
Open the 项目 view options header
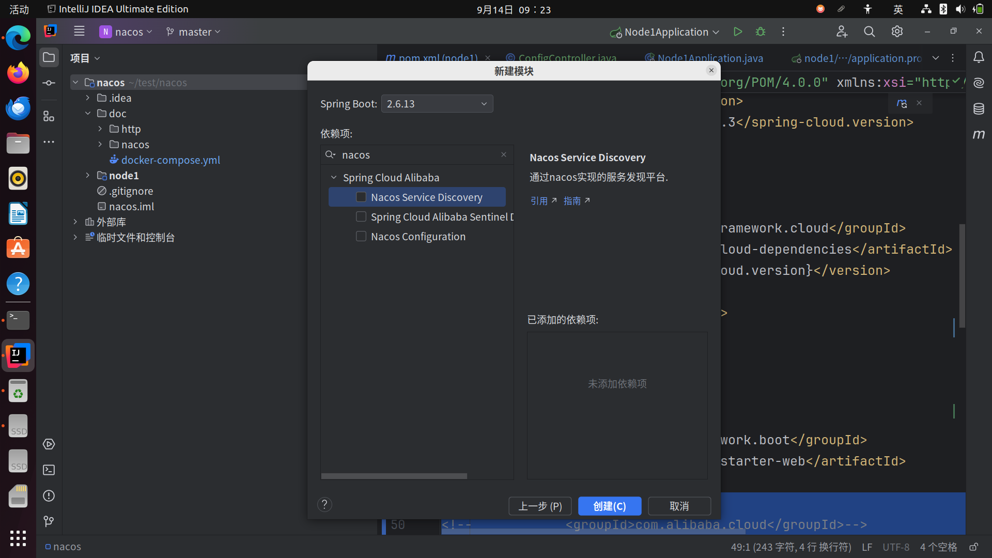click(x=85, y=58)
